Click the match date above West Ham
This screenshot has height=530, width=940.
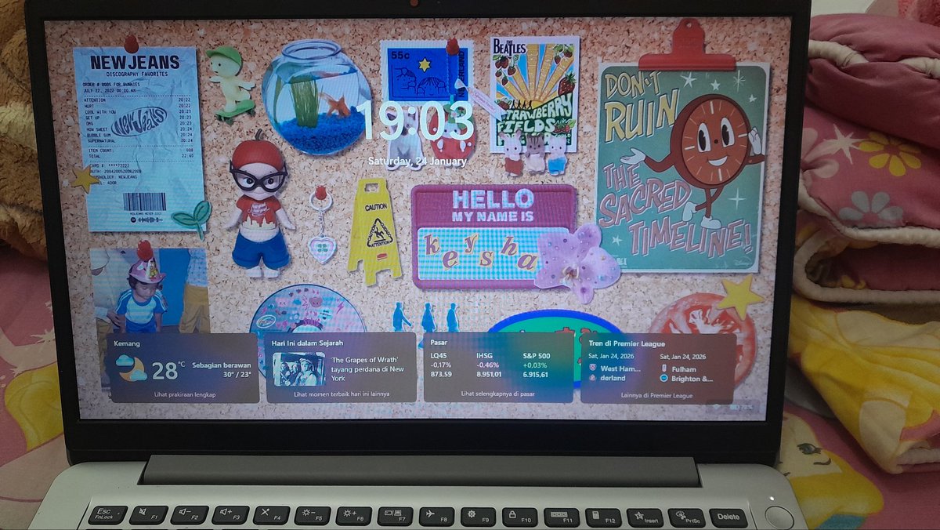pyautogui.click(x=609, y=357)
